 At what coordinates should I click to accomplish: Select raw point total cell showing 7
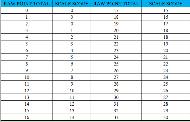tap(26, 57)
